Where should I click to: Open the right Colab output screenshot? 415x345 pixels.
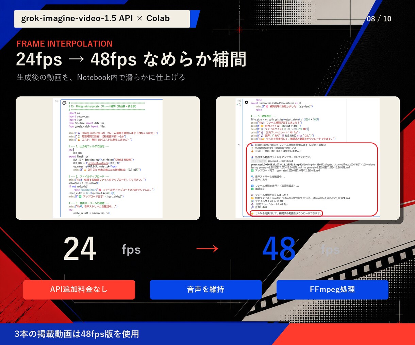point(308,158)
